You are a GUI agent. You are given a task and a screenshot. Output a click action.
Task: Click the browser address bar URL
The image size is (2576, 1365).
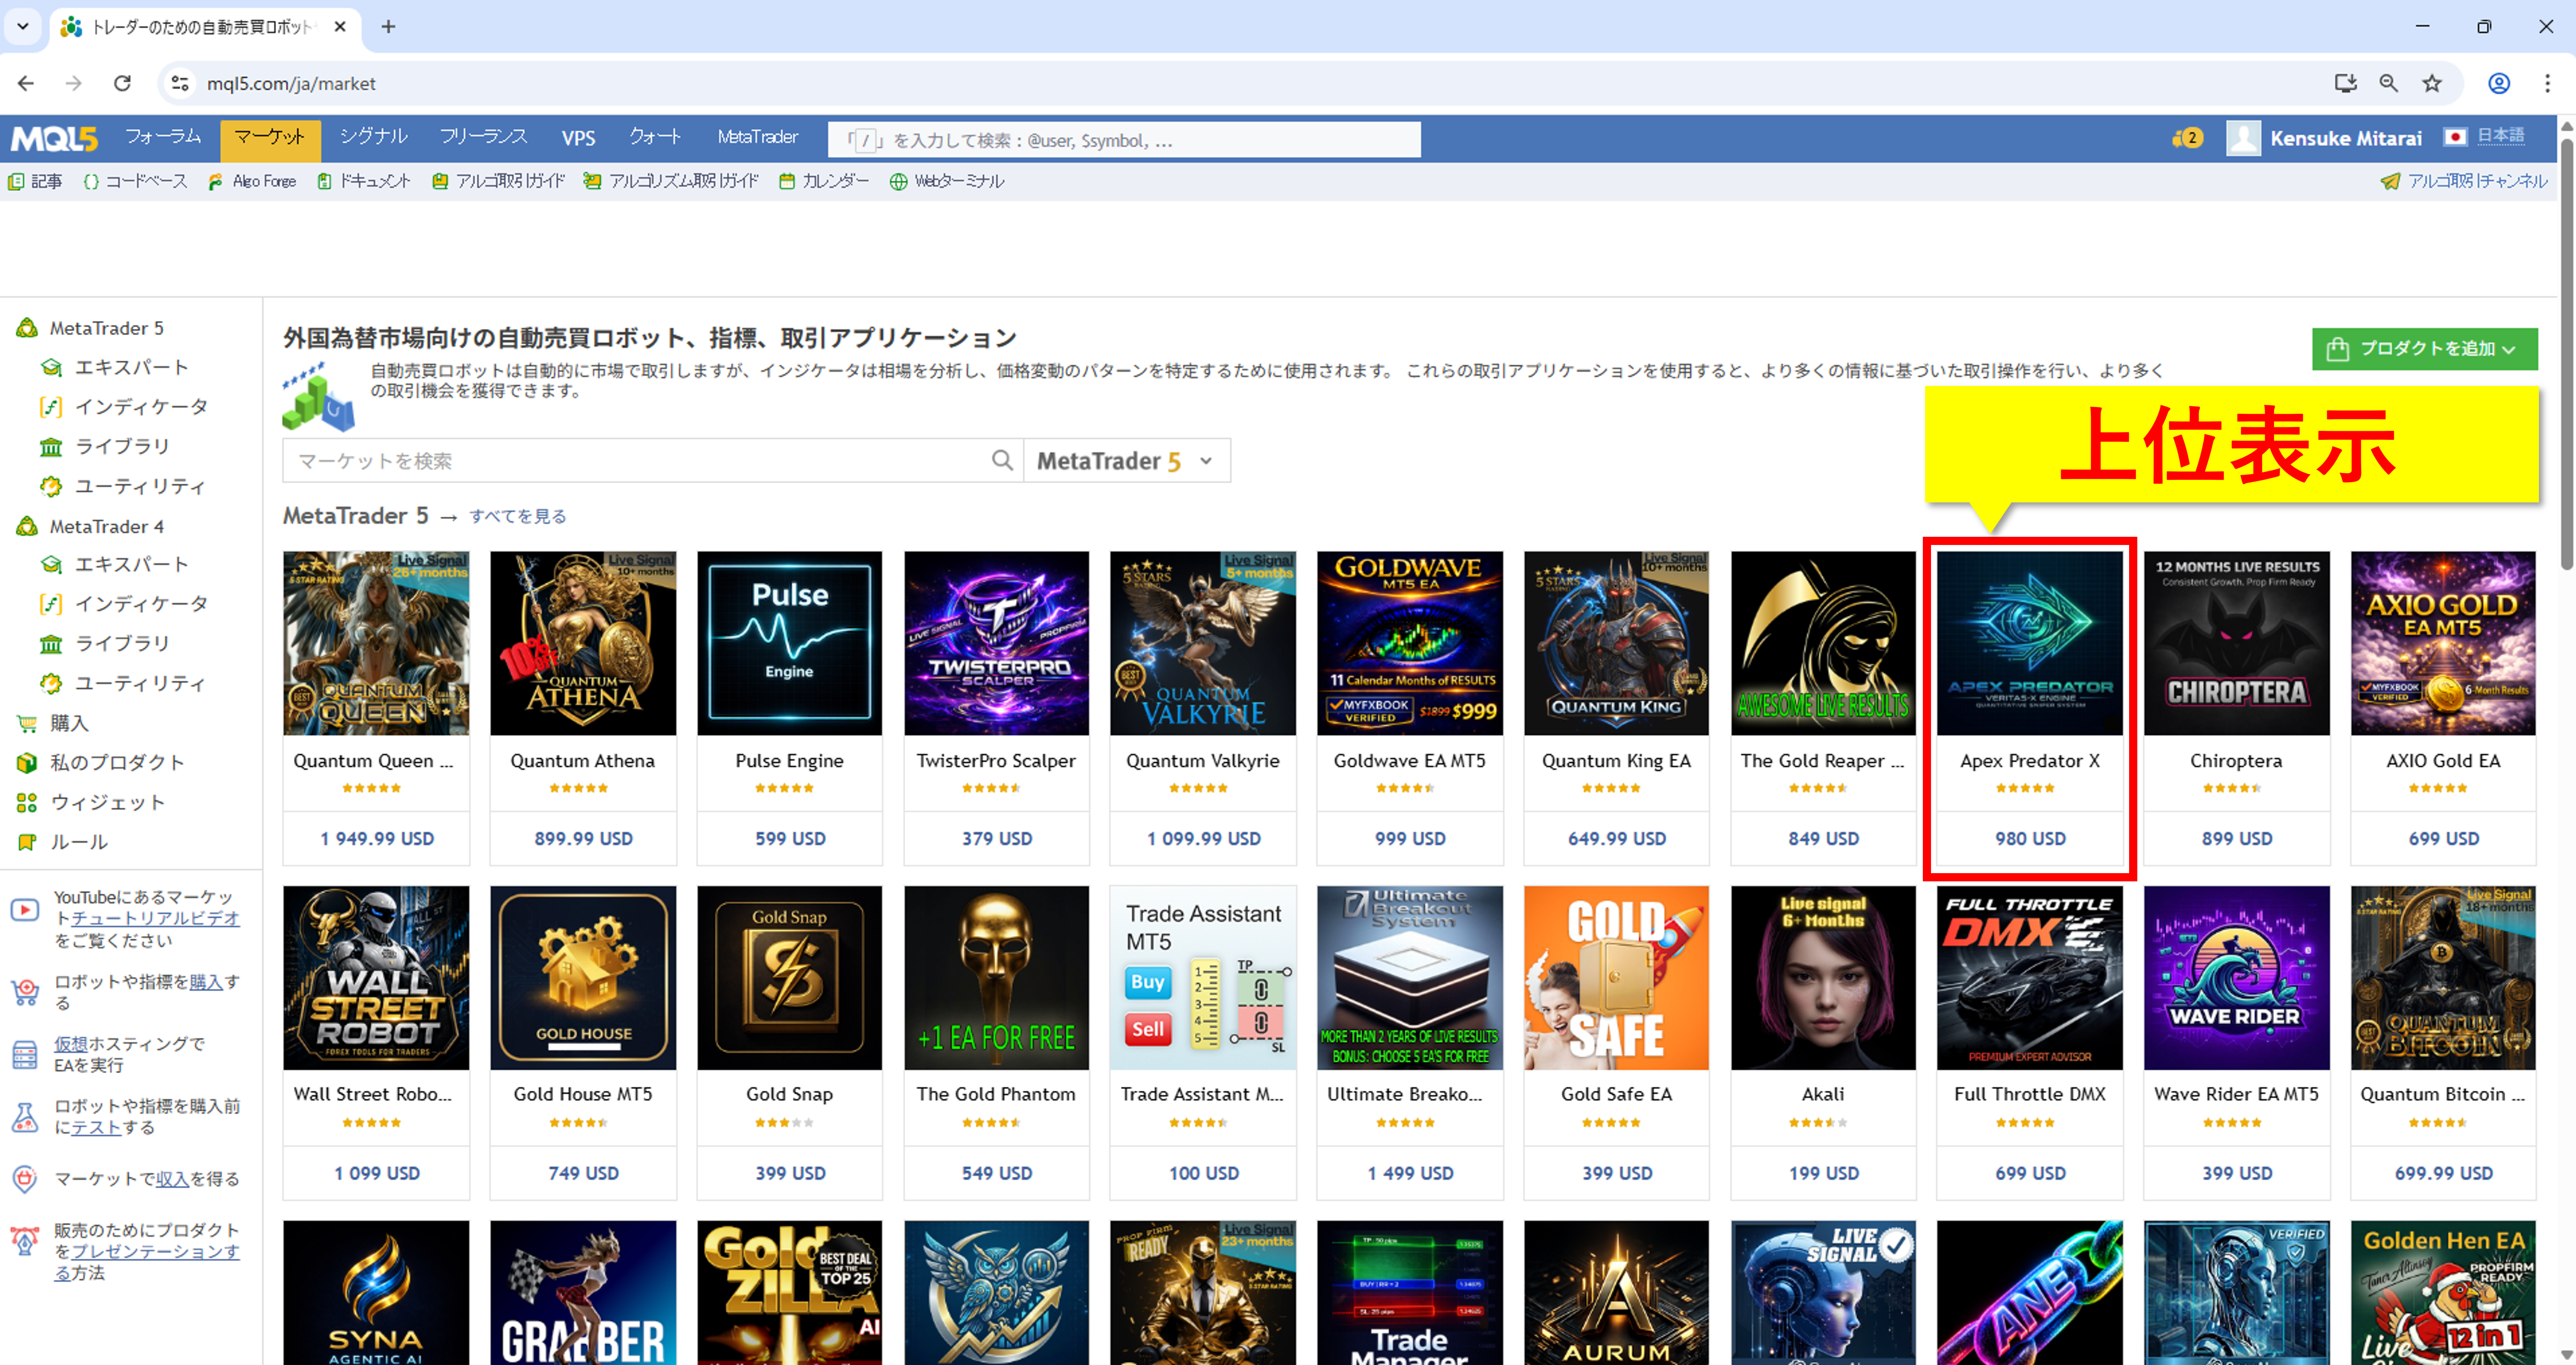(x=291, y=84)
